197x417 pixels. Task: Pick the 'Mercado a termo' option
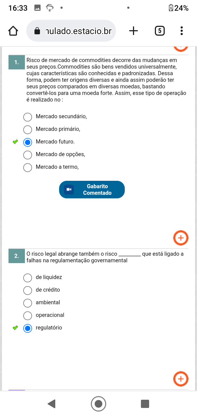point(28,167)
